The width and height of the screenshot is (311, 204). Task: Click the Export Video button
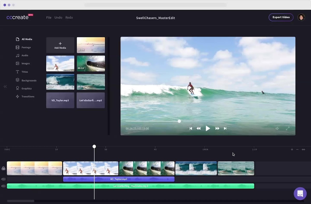pyautogui.click(x=281, y=17)
